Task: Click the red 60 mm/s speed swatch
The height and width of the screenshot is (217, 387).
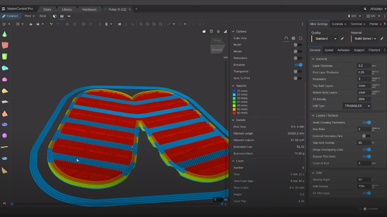Action: coord(233,113)
